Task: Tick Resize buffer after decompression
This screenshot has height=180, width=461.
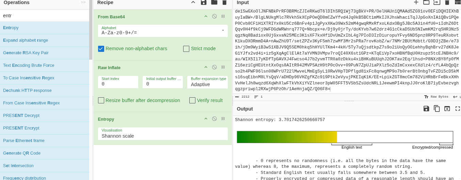Action: coord(101,100)
